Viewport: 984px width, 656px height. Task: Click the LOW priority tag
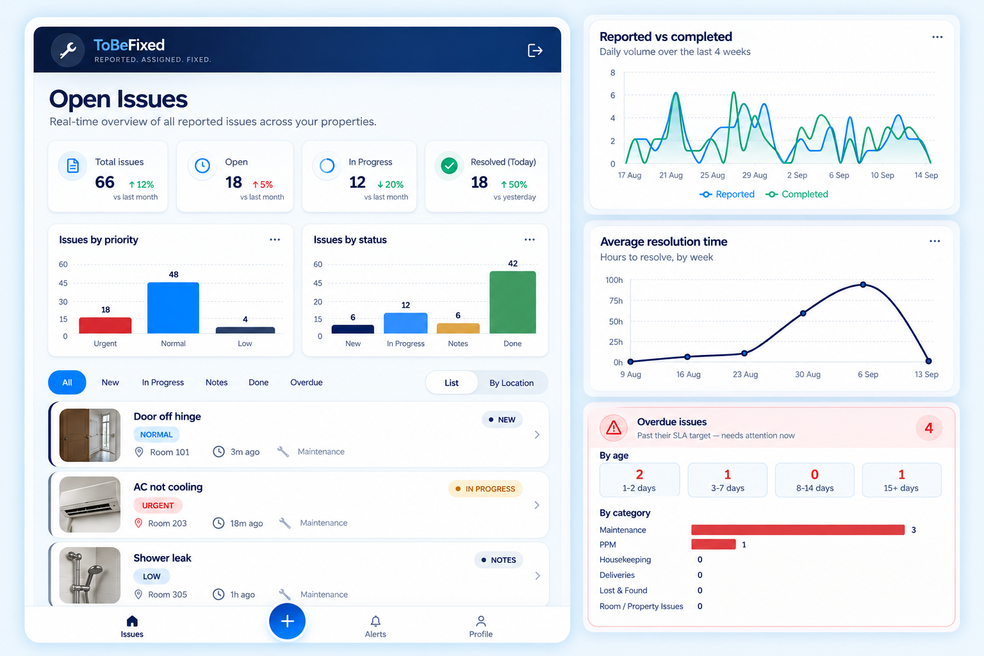152,577
